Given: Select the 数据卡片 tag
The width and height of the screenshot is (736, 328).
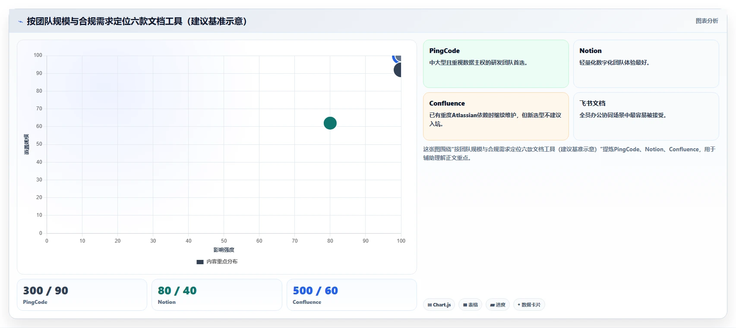Looking at the screenshot, I should [x=529, y=305].
